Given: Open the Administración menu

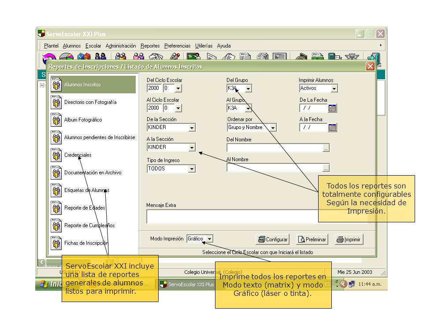Looking at the screenshot, I should (121, 46).
